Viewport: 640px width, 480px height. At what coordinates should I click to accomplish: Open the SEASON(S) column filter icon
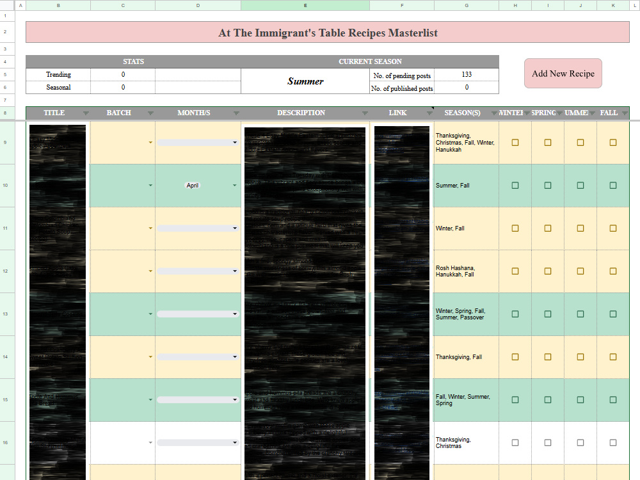pyautogui.click(x=494, y=113)
